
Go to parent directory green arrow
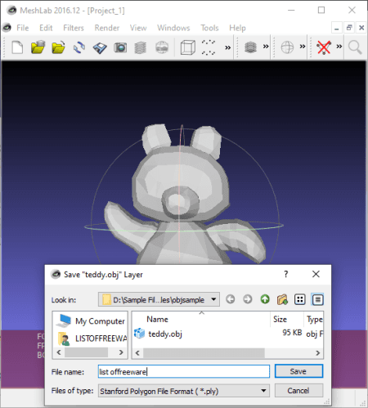tap(265, 299)
